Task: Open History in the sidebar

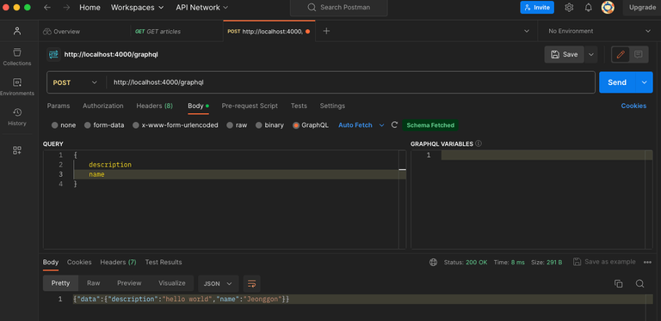Action: (17, 118)
